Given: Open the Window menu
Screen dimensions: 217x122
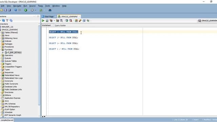Looking at the screenshot, I should click(56, 6).
